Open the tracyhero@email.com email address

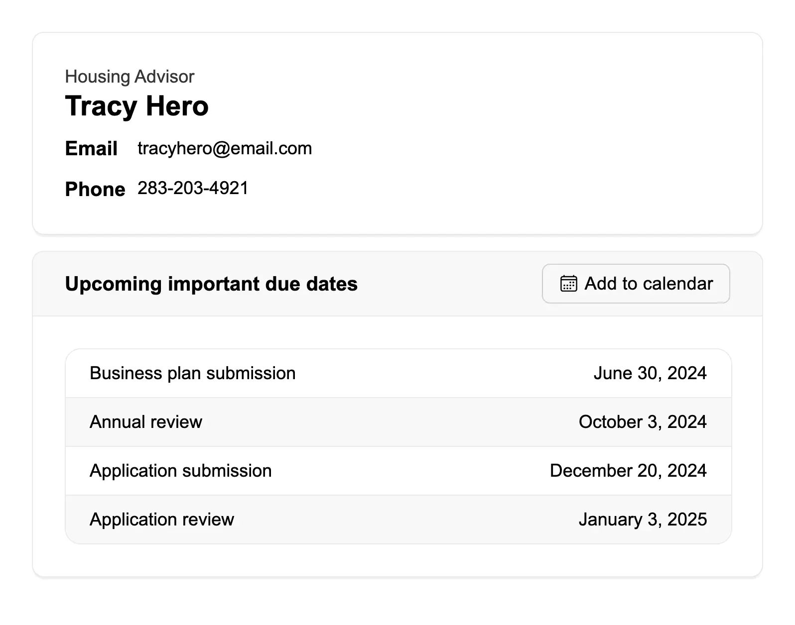tap(225, 148)
